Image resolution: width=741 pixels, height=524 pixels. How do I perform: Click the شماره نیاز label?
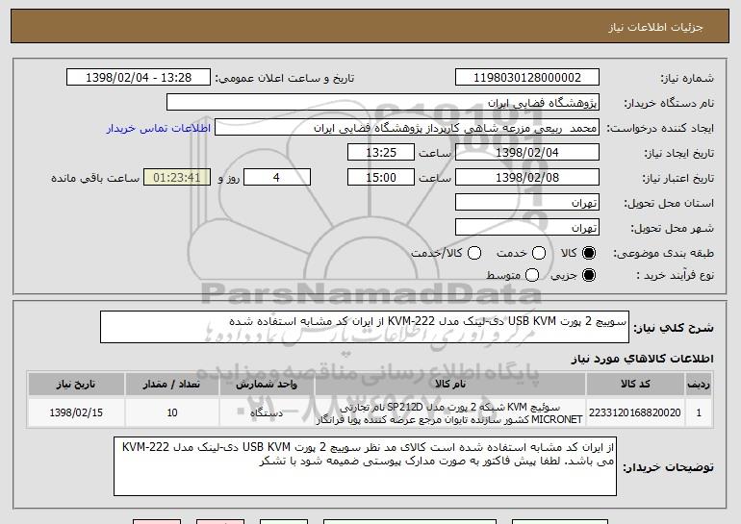click(687, 79)
